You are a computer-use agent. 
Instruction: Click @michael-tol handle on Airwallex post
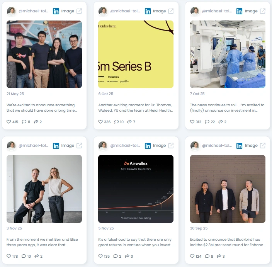(125, 146)
